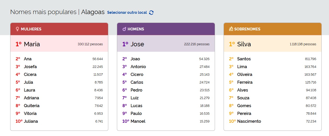Choose the name Ana in the women list
The image size is (329, 136).
tap(28, 59)
